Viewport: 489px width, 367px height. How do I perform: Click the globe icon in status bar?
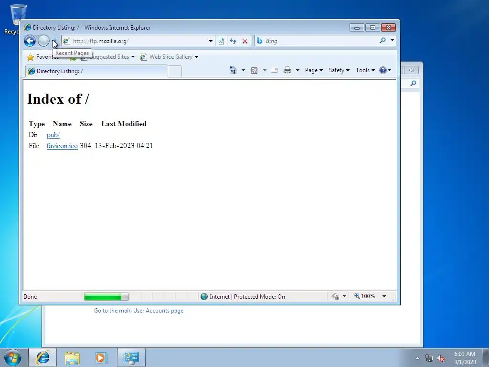pyautogui.click(x=204, y=296)
